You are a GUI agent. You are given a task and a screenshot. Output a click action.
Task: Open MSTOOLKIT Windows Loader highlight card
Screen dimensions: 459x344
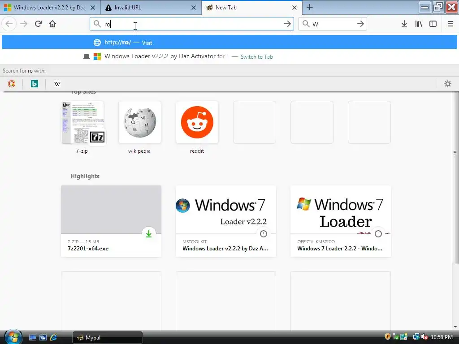[x=226, y=221]
